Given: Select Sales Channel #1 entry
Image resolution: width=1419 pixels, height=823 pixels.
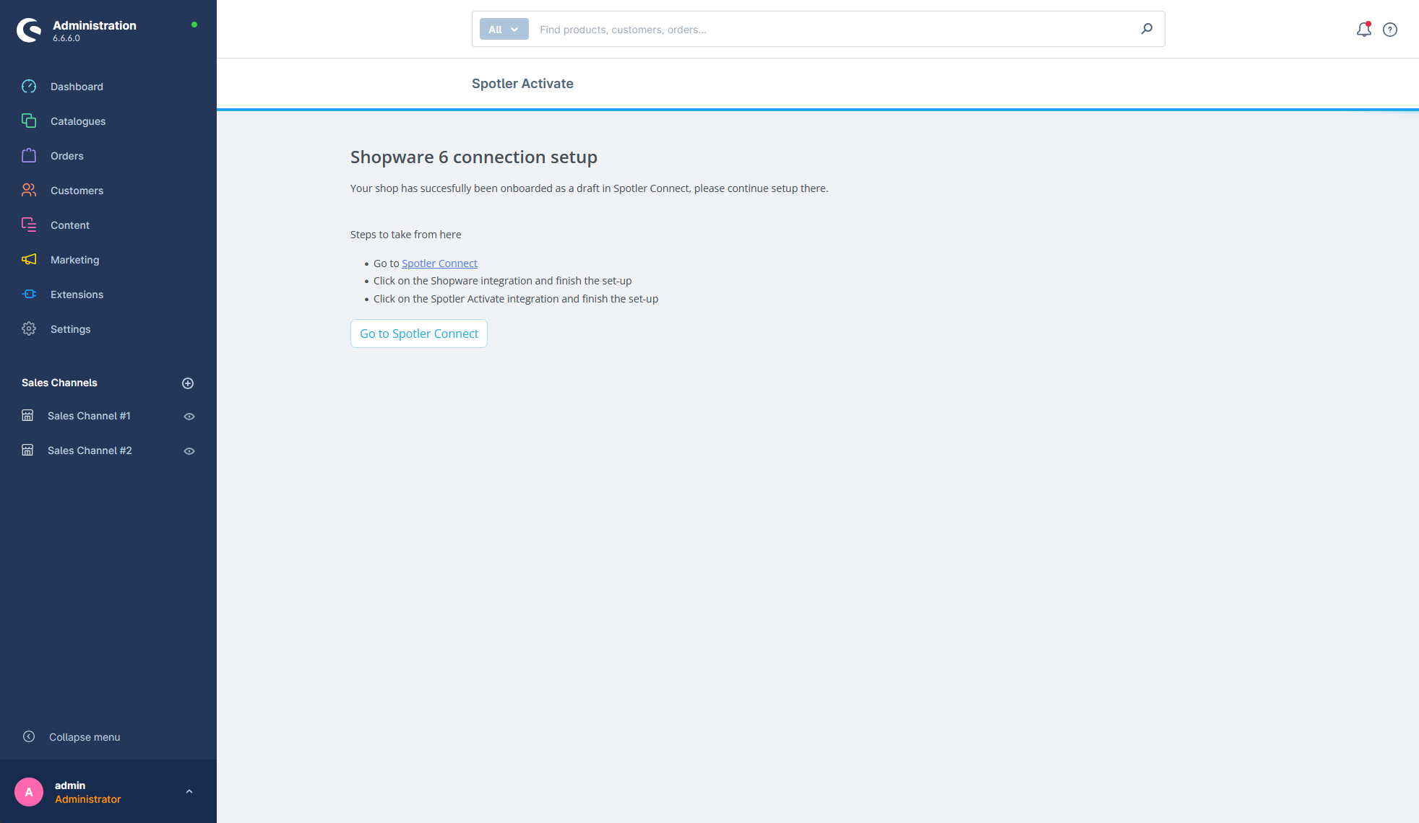Looking at the screenshot, I should pyautogui.click(x=89, y=416).
